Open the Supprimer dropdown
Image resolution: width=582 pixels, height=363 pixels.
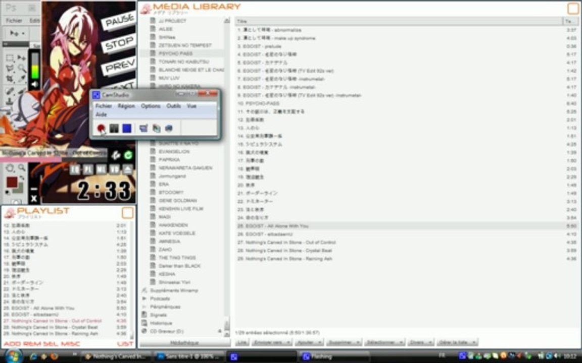(x=344, y=343)
